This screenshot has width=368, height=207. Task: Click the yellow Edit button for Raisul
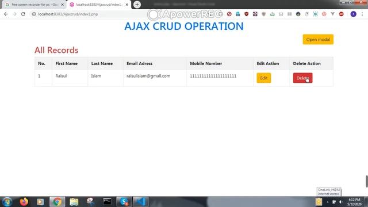click(263, 78)
